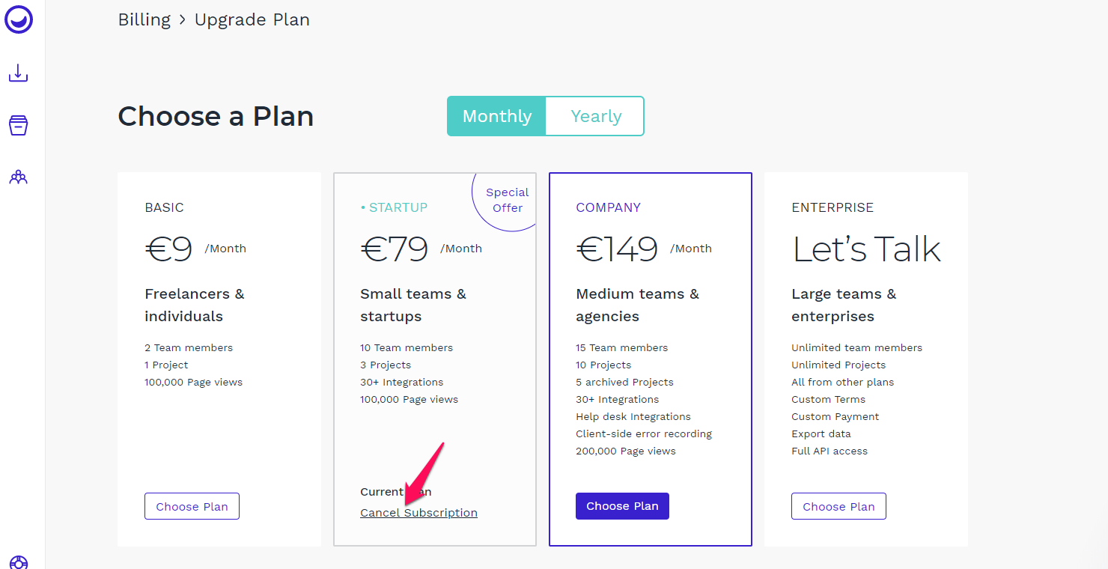1108x569 pixels.
Task: Click the Usersnap logo in the sidebar
Action: [x=19, y=20]
